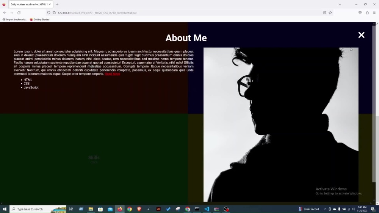Open Task View on the taskbar
Viewport: 379px width, 213px height.
(x=71, y=209)
